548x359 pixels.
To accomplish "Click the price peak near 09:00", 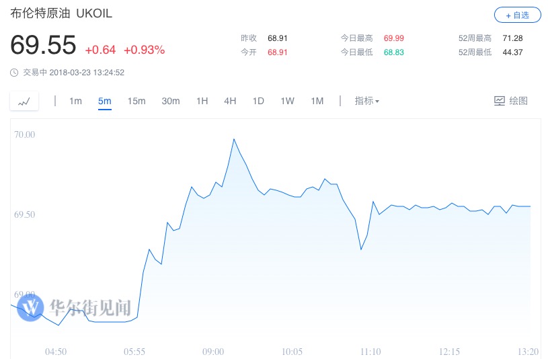I will [x=233, y=139].
